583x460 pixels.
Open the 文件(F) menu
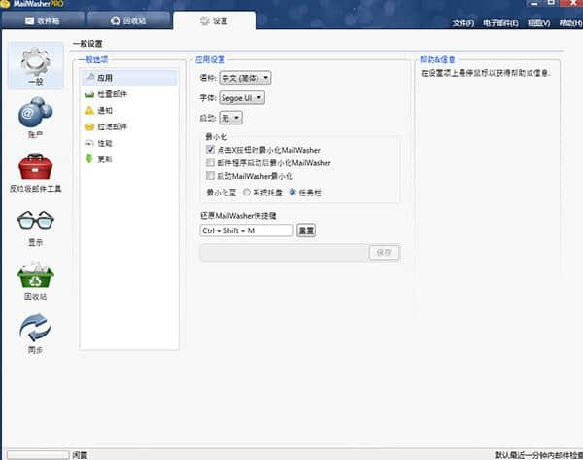pos(464,22)
